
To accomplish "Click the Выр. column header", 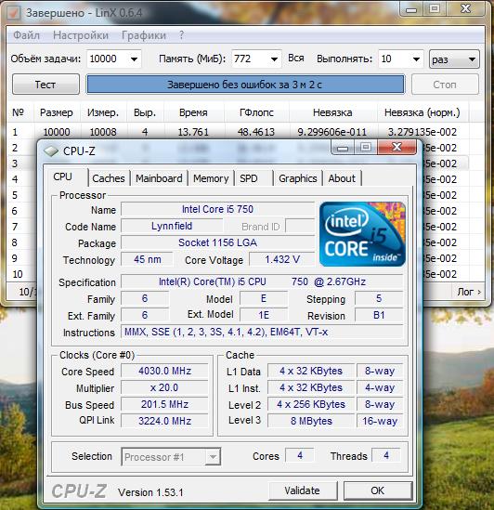I will click(x=145, y=112).
